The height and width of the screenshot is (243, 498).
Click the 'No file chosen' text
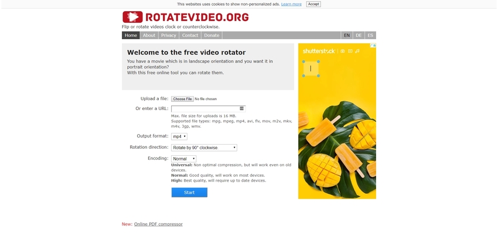(x=206, y=99)
